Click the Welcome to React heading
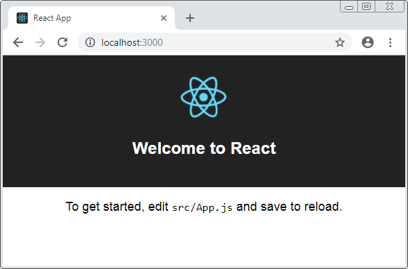This screenshot has height=269, width=408. [x=204, y=148]
